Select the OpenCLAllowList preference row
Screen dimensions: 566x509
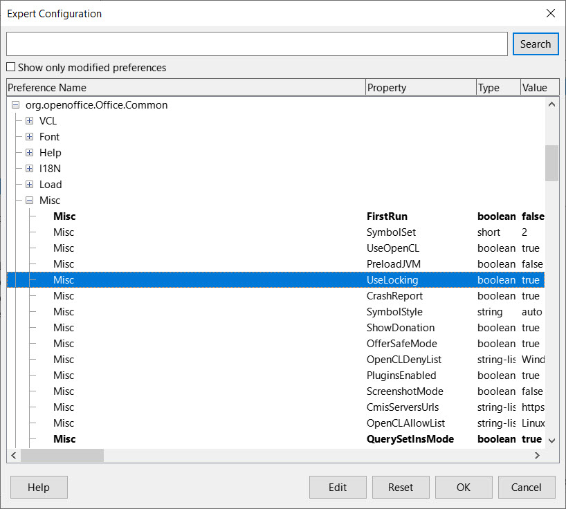tap(276, 423)
